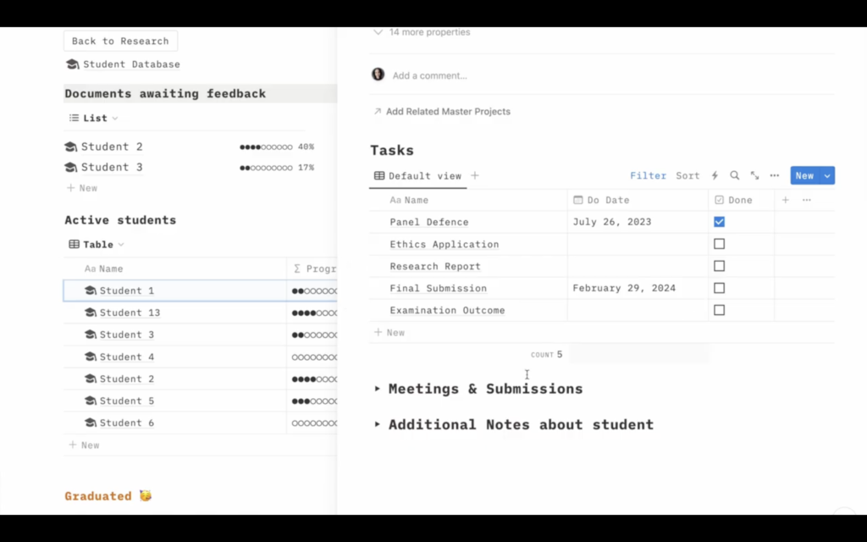Viewport: 867px width, 542px height.
Task: Mark Final Submission as done
Action: pos(719,288)
